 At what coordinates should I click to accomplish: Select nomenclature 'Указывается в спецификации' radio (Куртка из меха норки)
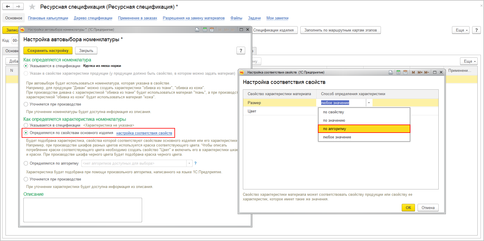point(26,66)
